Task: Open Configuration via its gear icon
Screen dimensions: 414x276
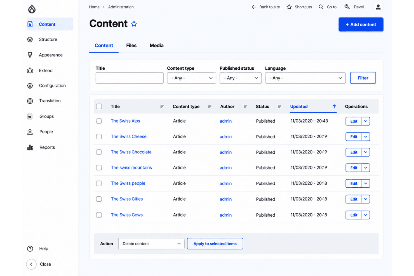Action: (30, 86)
